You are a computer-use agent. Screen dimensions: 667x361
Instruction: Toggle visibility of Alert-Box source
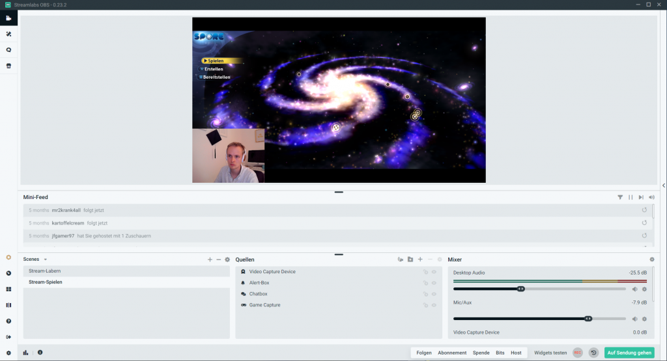coord(434,283)
